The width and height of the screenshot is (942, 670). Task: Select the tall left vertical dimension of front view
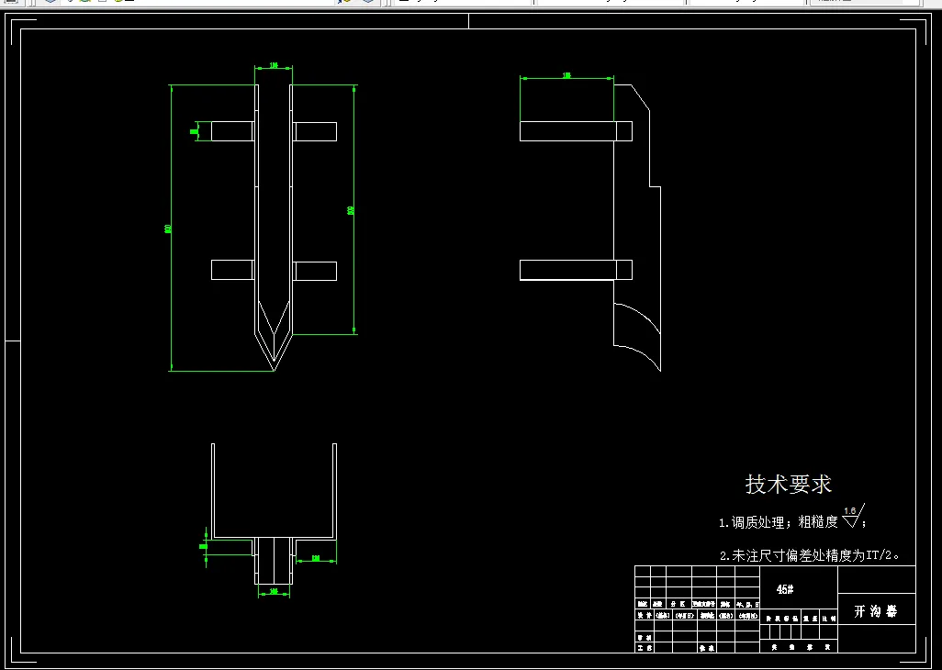pyautogui.click(x=171, y=229)
